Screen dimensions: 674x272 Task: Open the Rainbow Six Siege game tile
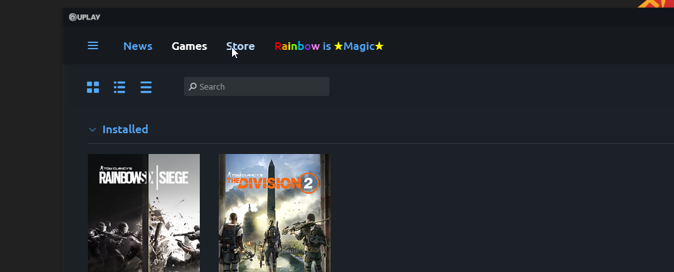pos(144,213)
